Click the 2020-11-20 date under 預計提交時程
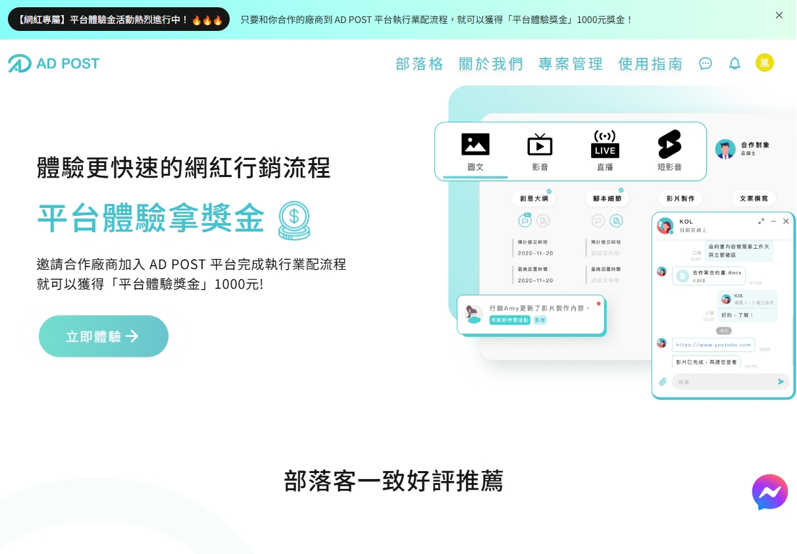Viewport: 797px width, 554px height. (x=535, y=253)
